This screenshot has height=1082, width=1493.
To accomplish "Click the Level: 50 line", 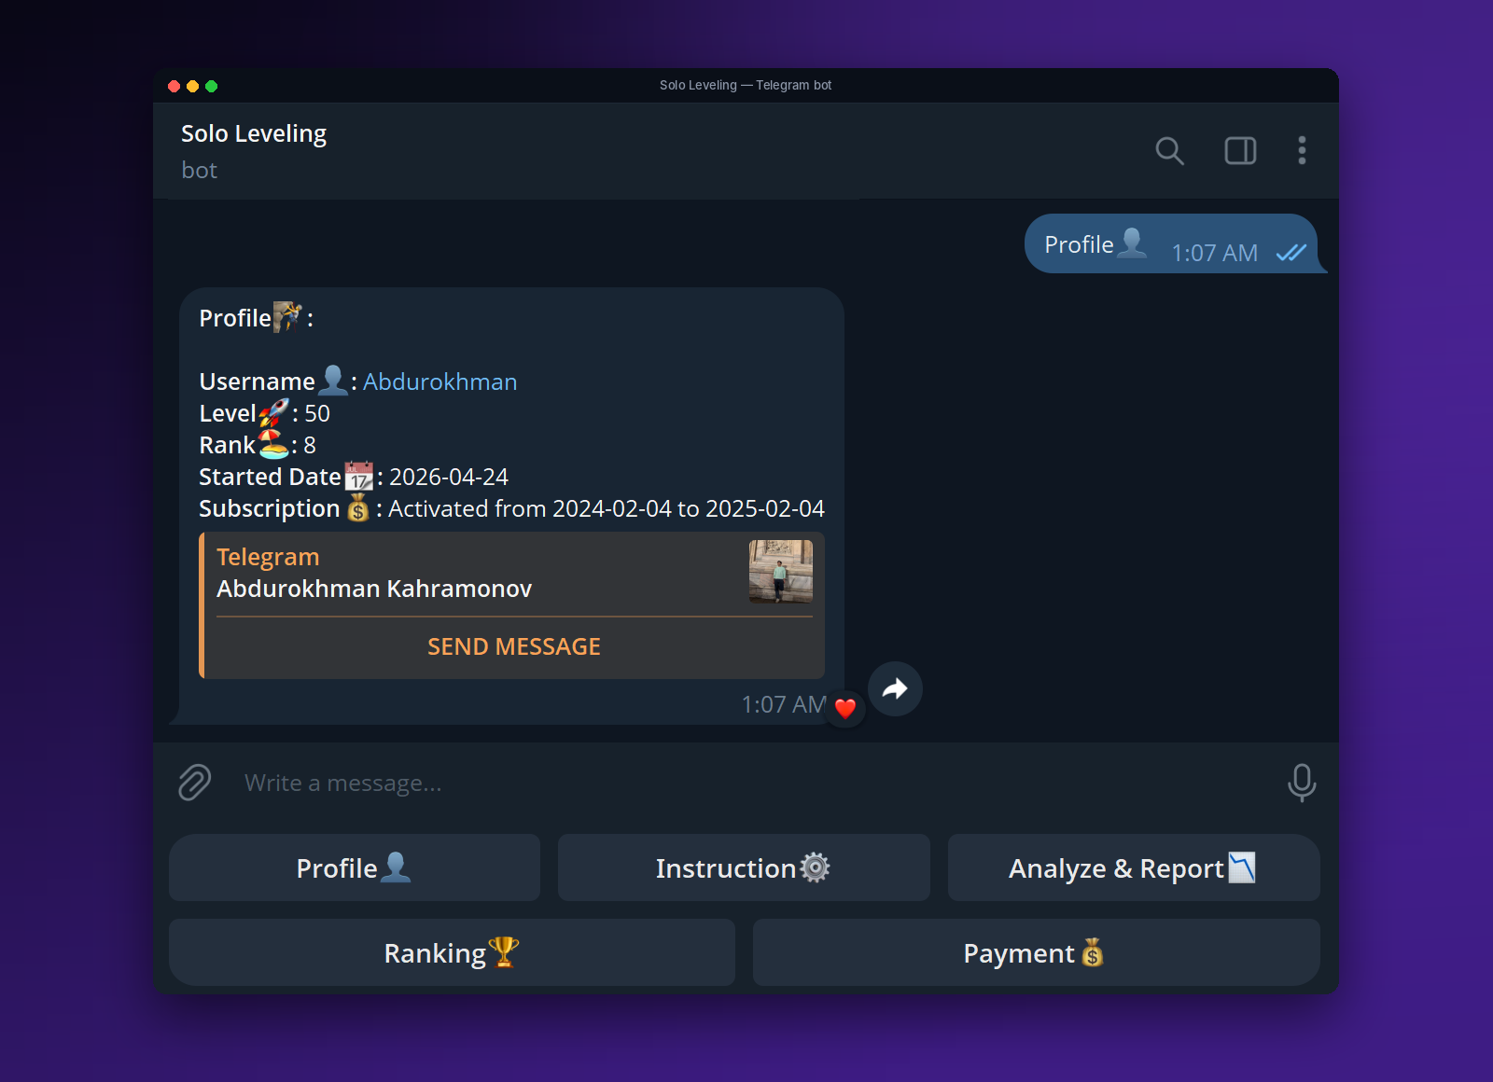I will pyautogui.click(x=264, y=413).
